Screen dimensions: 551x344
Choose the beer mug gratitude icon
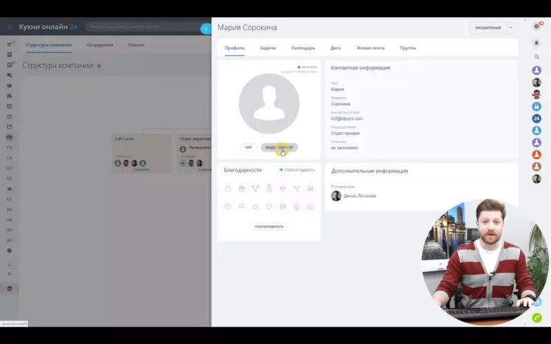[x=283, y=207]
